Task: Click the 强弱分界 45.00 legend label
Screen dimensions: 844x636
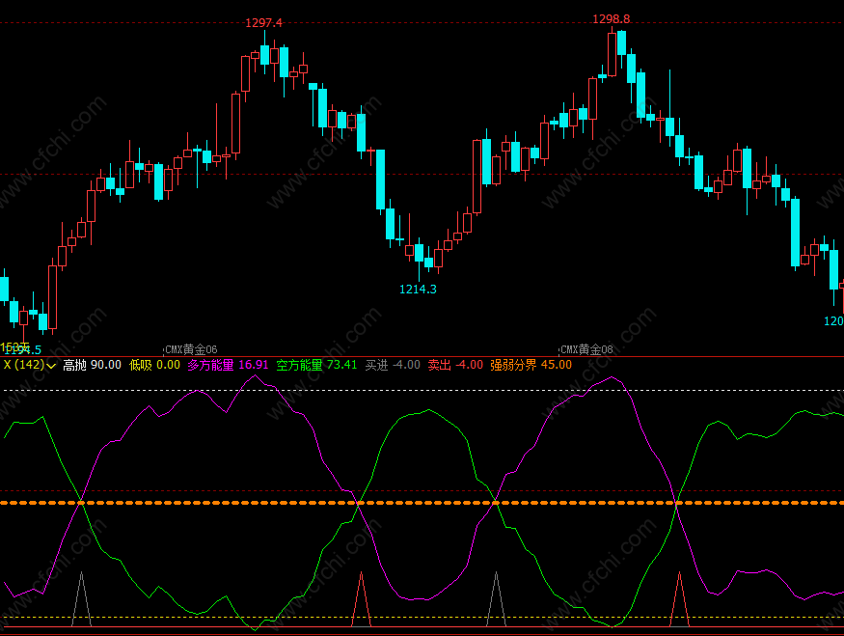Action: coord(531,365)
